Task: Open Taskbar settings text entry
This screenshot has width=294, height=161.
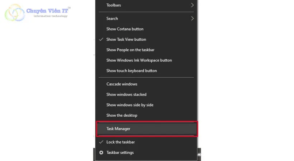Action: coord(120,153)
